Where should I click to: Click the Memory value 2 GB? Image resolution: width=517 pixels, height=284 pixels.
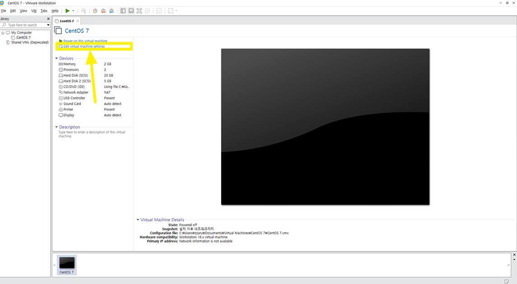[x=107, y=64]
